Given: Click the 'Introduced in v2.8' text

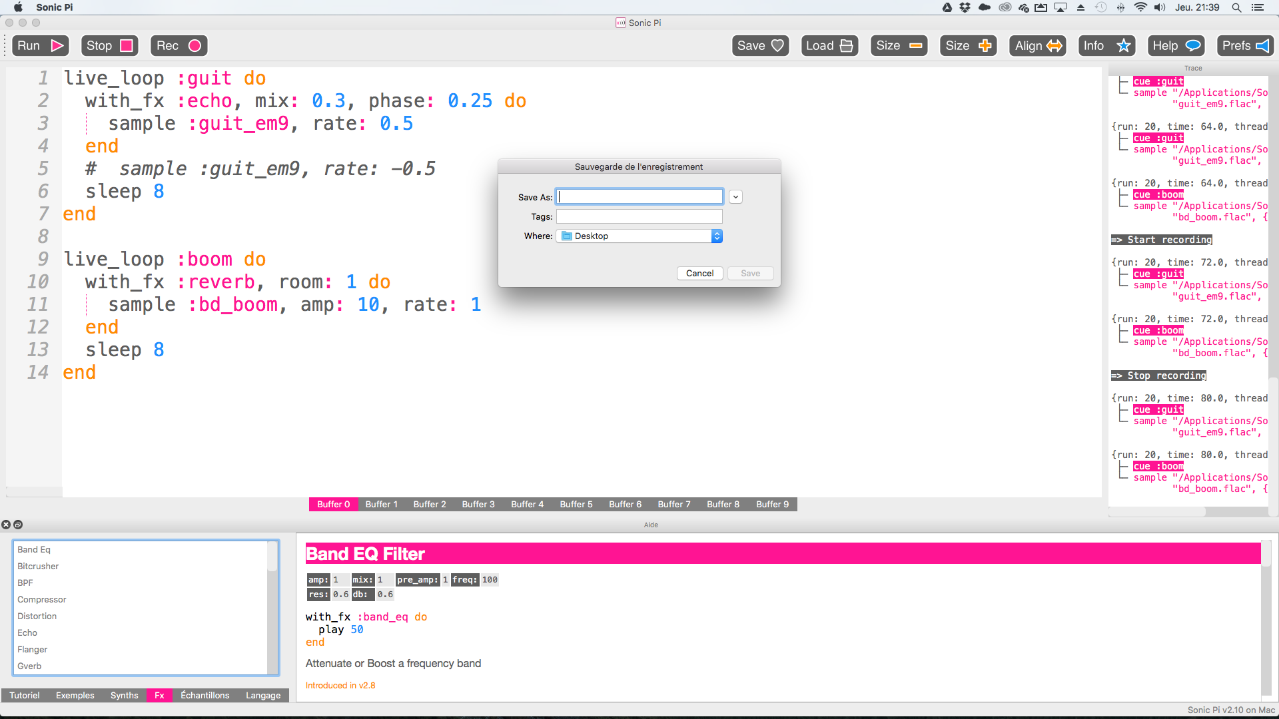Looking at the screenshot, I should pyautogui.click(x=340, y=685).
